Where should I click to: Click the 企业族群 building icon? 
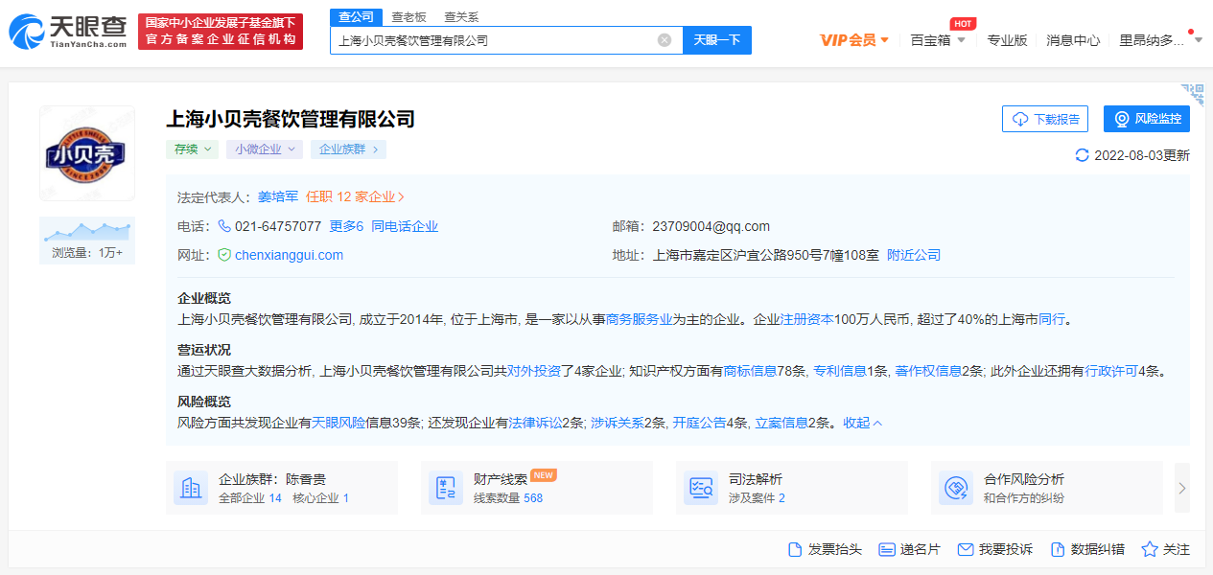pyautogui.click(x=191, y=488)
